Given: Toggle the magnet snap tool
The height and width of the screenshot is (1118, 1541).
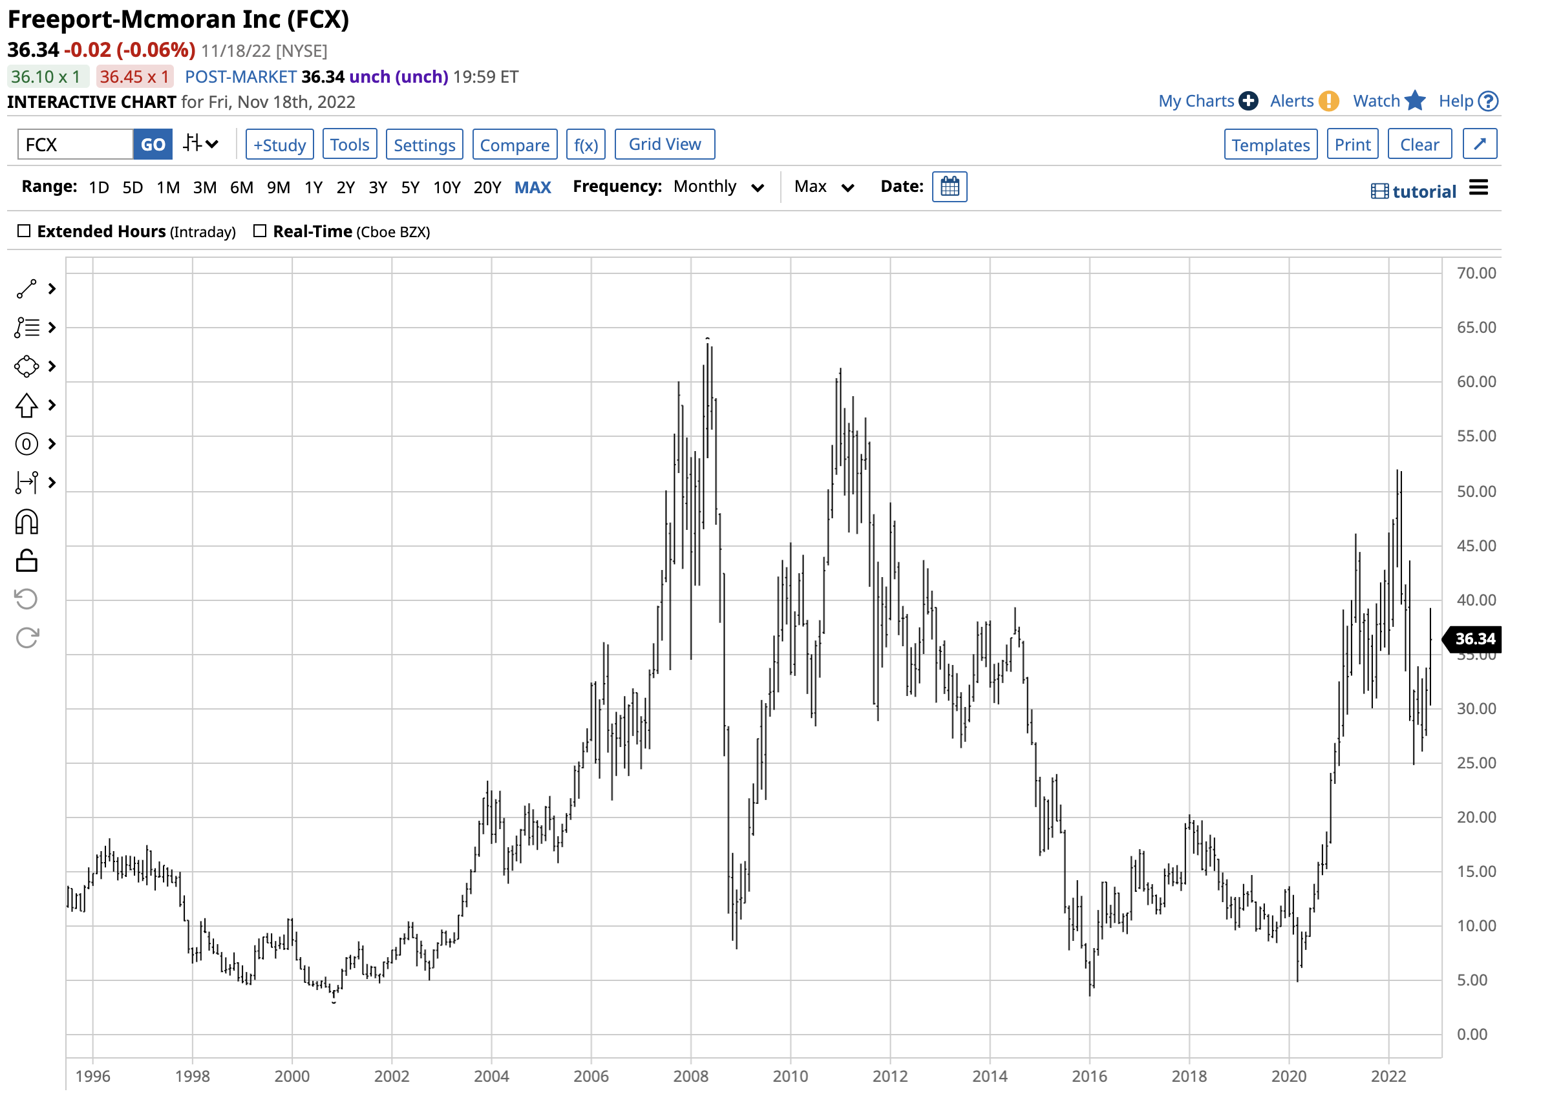Looking at the screenshot, I should click(27, 523).
